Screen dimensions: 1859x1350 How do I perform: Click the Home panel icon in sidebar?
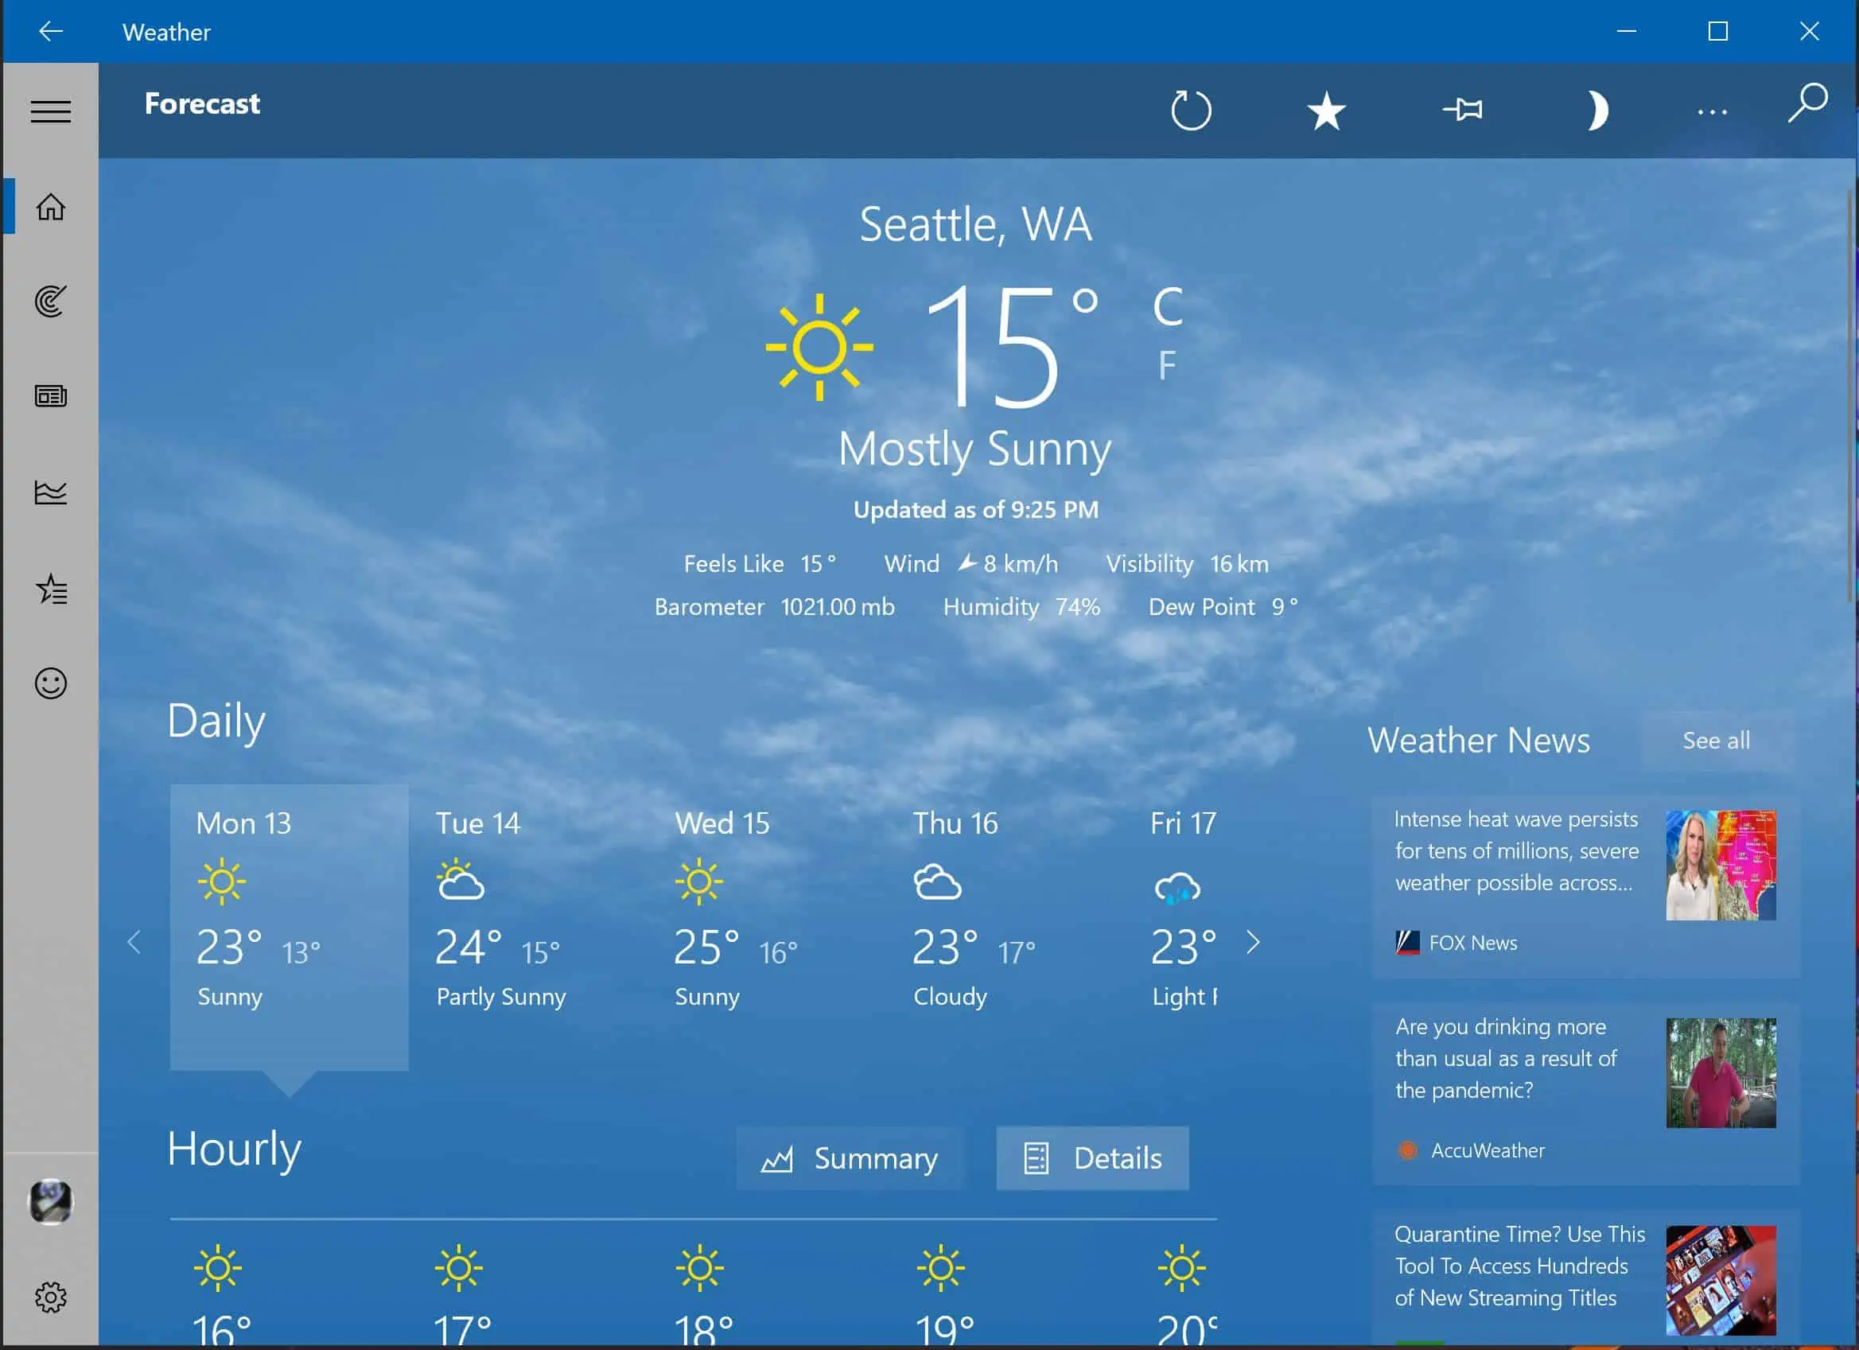[x=52, y=207]
